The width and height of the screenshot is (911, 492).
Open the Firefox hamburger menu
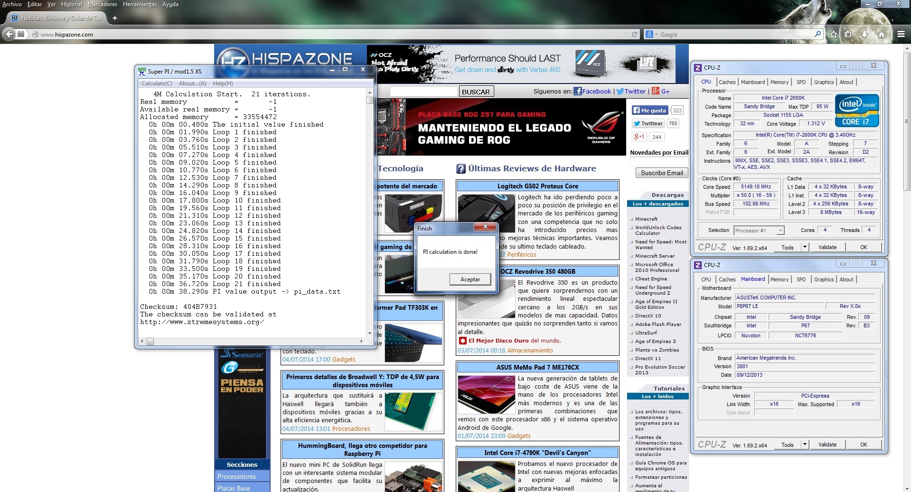(901, 34)
